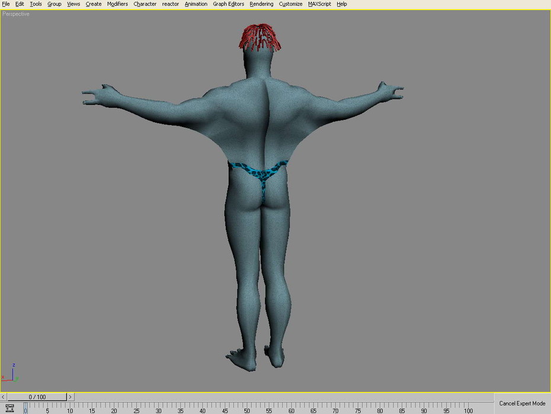Click the Perspective viewport label
This screenshot has width=551, height=414.
click(x=16, y=14)
